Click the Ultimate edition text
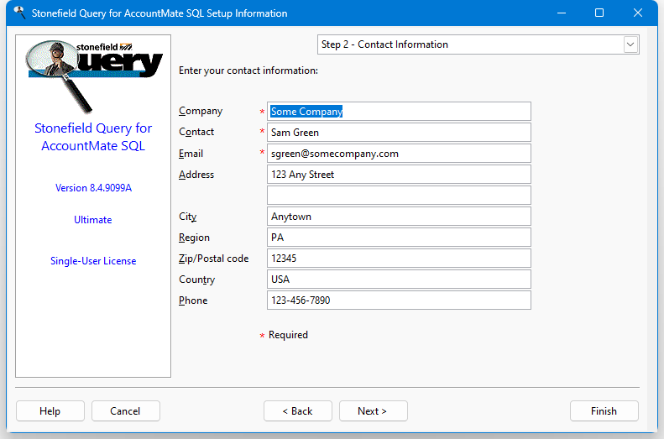Screen dimensions: 664x439 point(93,220)
